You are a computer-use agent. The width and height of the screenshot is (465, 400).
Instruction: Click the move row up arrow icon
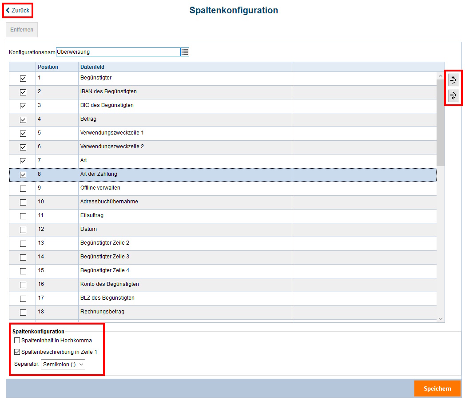click(x=453, y=80)
